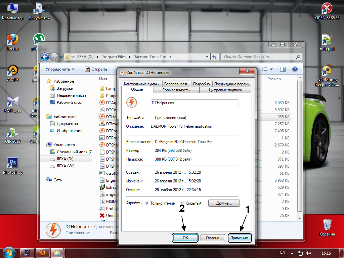The height and width of the screenshot is (258, 344).
Task: Select the Lang folder in file list
Action: click(107, 89)
